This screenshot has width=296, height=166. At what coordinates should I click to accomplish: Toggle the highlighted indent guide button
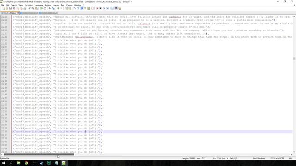[82, 8]
